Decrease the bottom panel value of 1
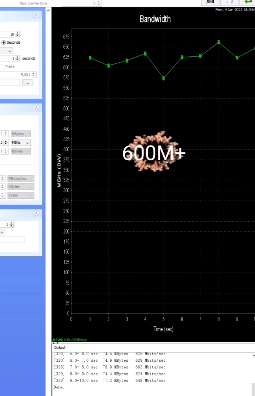This screenshot has height=396, width=255. 11,226
